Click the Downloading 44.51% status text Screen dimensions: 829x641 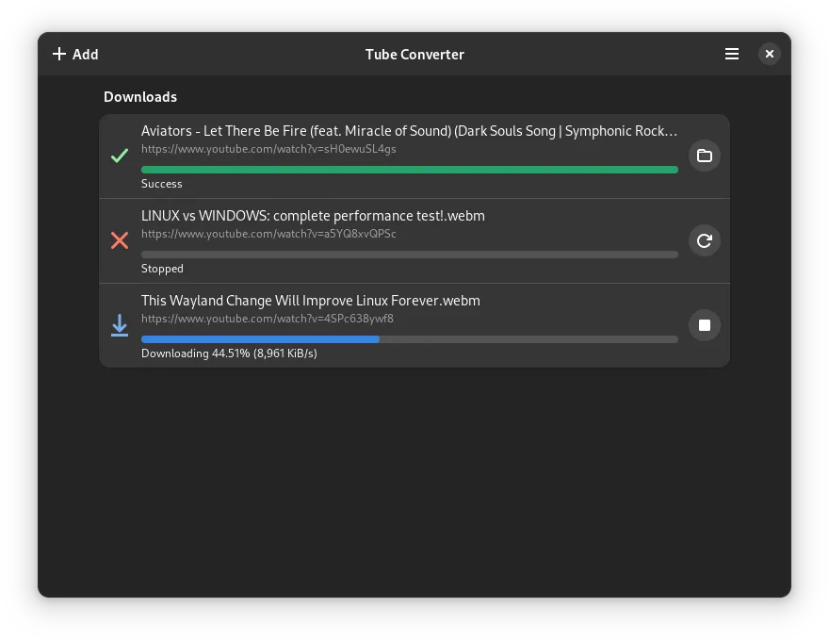point(229,353)
